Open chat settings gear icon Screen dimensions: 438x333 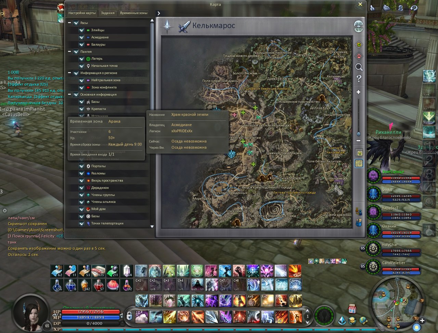(5, 210)
